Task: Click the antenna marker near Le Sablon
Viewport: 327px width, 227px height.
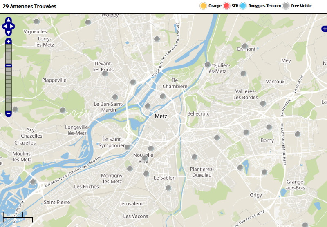Action: pos(168,188)
